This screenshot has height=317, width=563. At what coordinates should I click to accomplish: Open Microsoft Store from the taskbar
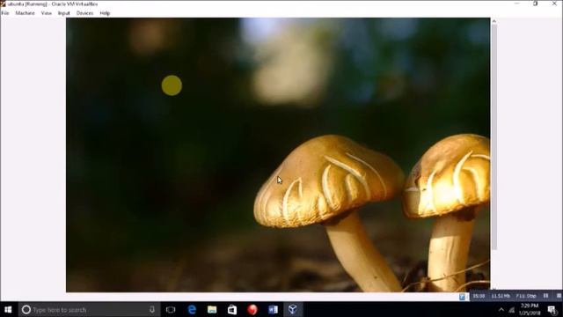coord(232,309)
